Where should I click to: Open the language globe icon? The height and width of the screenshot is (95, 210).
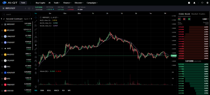coord(207,3)
